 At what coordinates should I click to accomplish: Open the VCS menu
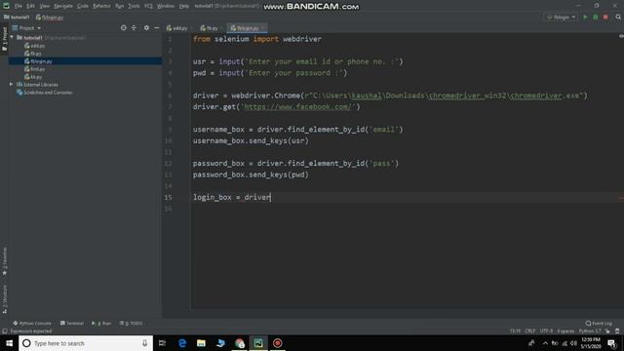coord(148,6)
